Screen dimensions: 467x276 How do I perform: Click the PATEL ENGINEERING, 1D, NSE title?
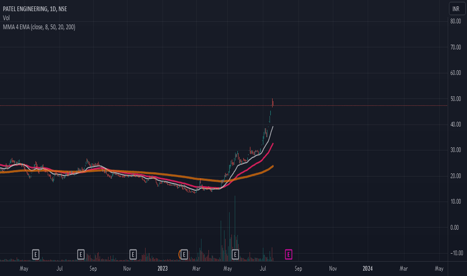[35, 9]
